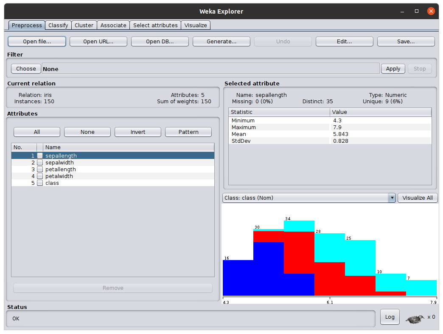
Task: Click the Open file... button
Action: pyautogui.click(x=37, y=41)
